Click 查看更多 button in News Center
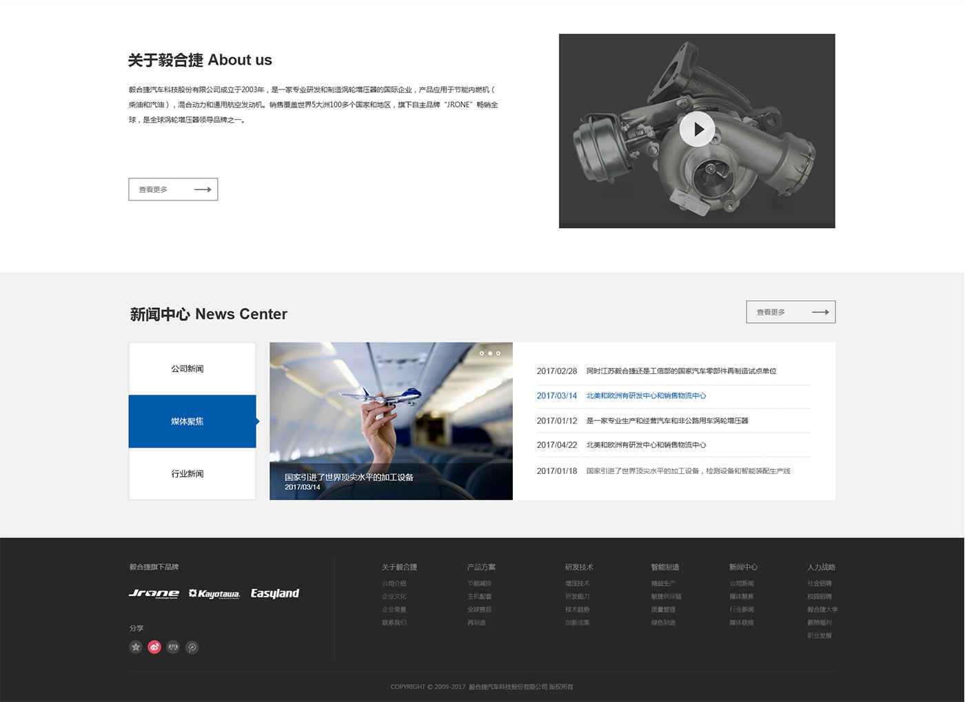The height and width of the screenshot is (702, 965). point(791,312)
